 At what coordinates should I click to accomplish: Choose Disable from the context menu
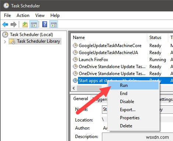point(133,102)
